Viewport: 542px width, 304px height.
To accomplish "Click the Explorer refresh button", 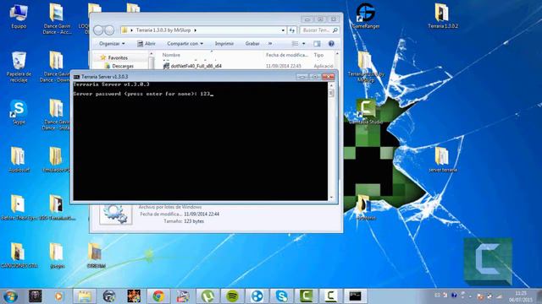I will coord(292,30).
